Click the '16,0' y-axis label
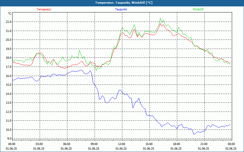This screenshot has width=244, height=152. pos(9,76)
